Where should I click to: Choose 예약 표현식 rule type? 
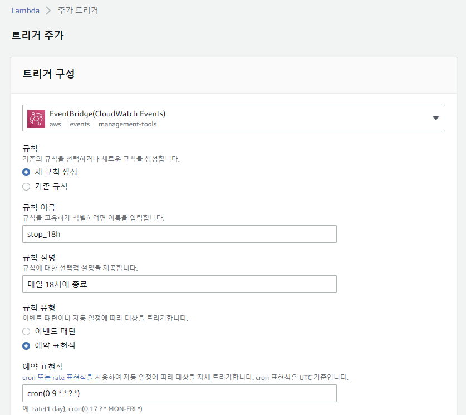point(26,346)
